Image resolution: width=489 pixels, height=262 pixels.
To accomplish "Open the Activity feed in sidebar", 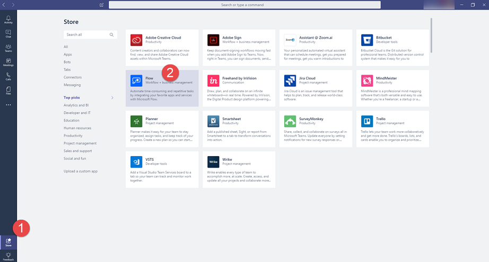I will [8, 20].
